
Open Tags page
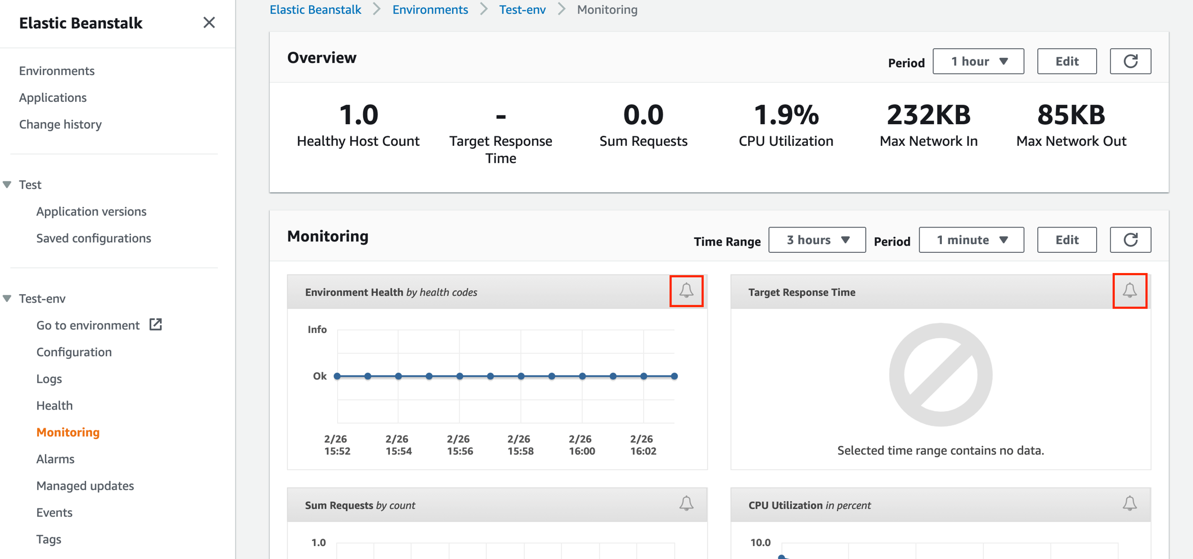pyautogui.click(x=49, y=539)
